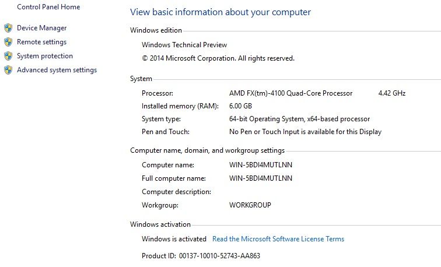Click the shield icon next to Remote settings
This screenshot has width=441, height=267.
click(x=8, y=42)
